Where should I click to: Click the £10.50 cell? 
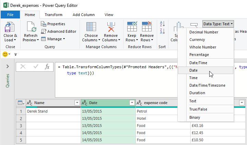tap(218, 140)
